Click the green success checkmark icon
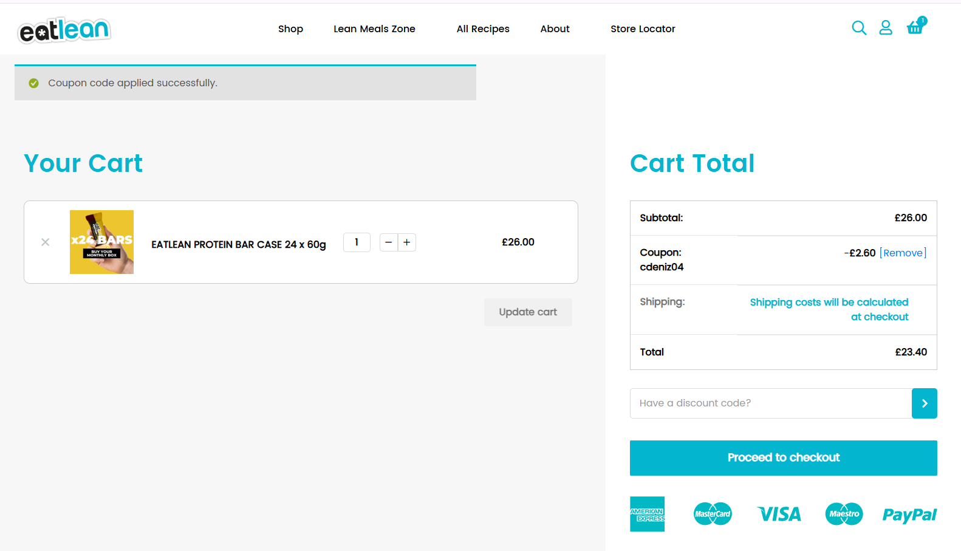Viewport: 961px width, 551px height. pos(34,83)
